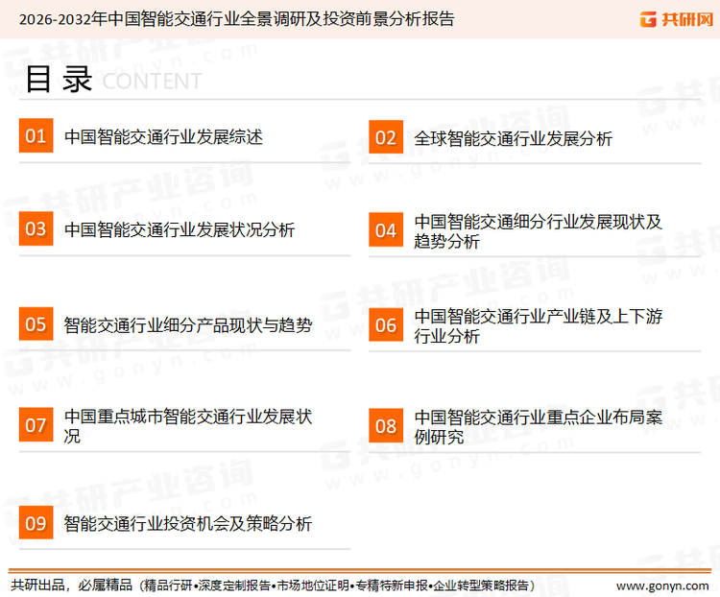Screen dimensions: 720x597
Task: Click the orange 03 number box
Action: coord(36,228)
